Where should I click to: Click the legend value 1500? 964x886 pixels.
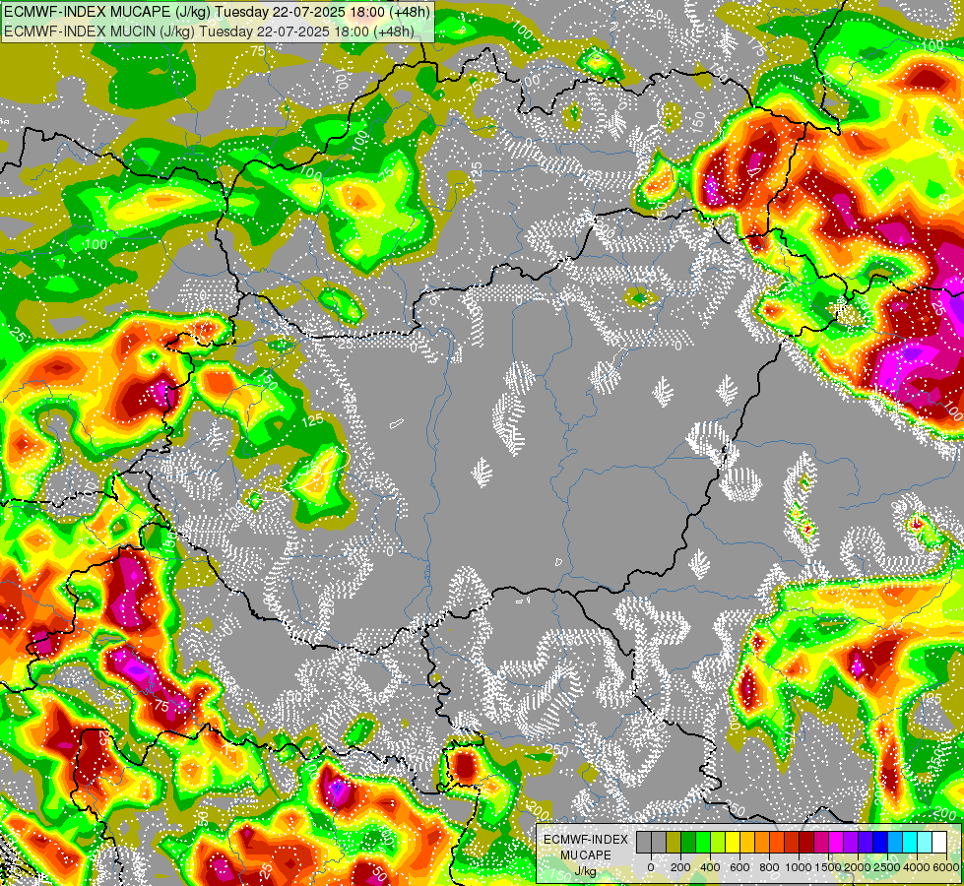[x=829, y=867]
